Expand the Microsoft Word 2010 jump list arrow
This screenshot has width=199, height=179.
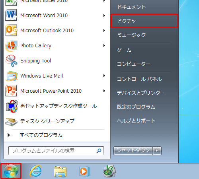104,16
